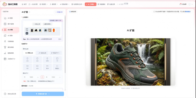The image size is (196, 98).
Task: Choose the 1:1 canvas ratio
Action: click(x=57, y=59)
